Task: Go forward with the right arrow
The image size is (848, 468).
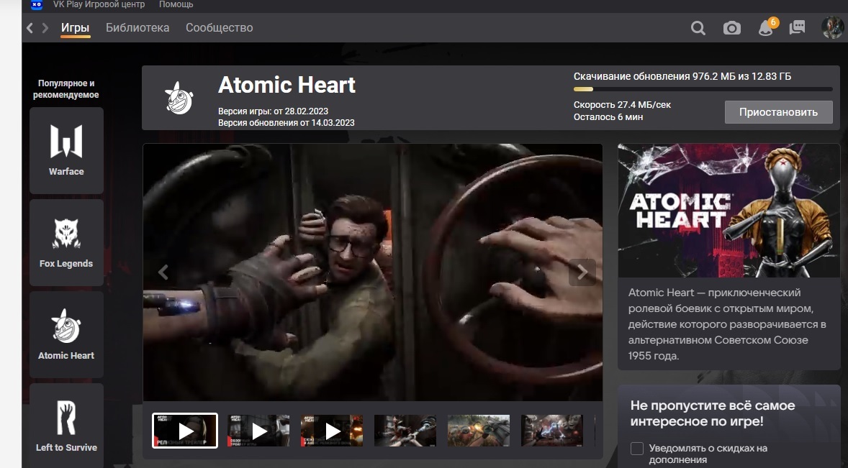Action: [45, 27]
